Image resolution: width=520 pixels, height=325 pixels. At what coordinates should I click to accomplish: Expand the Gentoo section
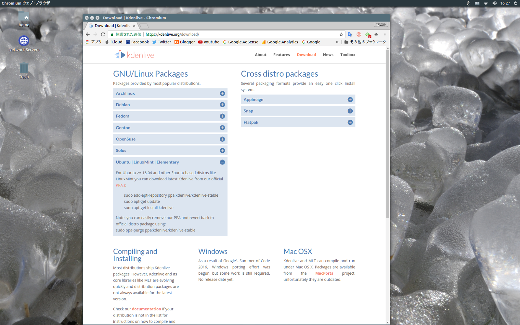click(x=170, y=128)
